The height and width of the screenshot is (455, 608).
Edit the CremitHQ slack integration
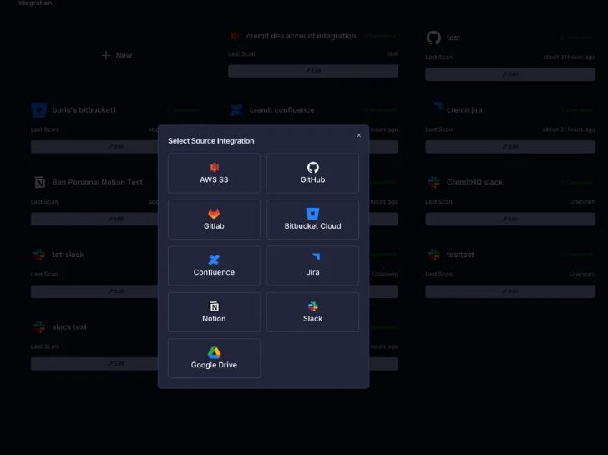click(510, 219)
